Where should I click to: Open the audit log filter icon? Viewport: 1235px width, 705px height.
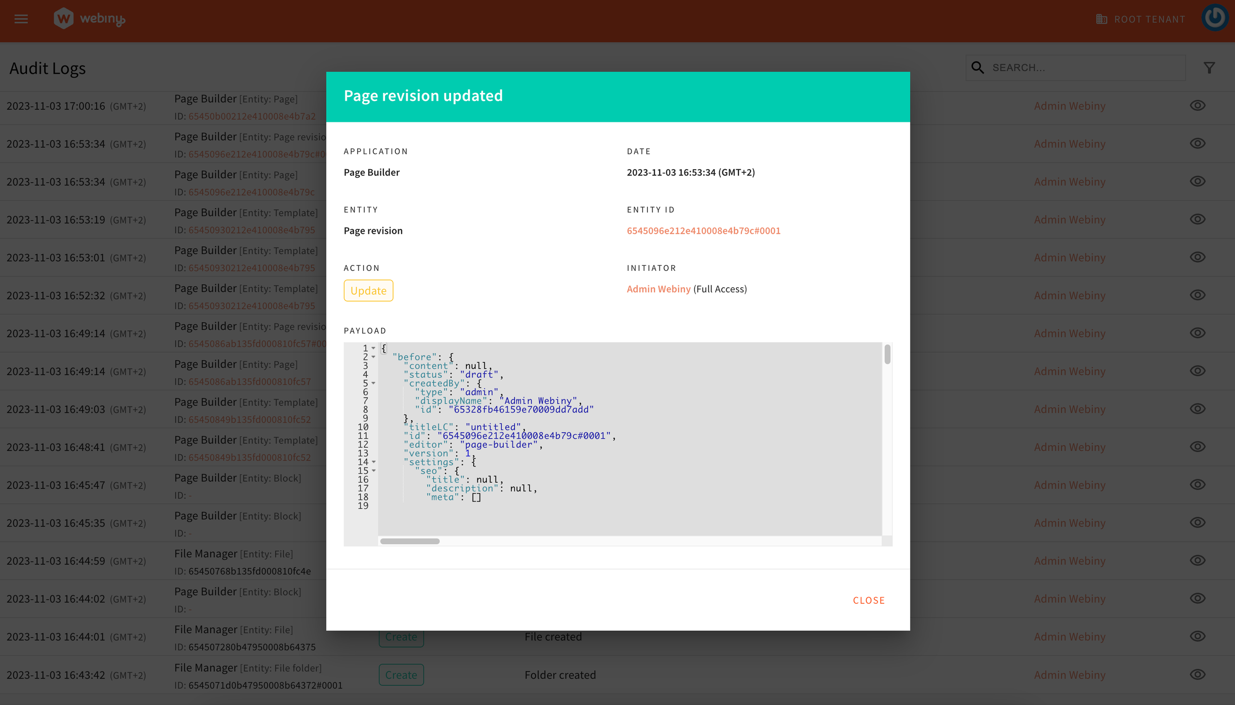pyautogui.click(x=1209, y=68)
